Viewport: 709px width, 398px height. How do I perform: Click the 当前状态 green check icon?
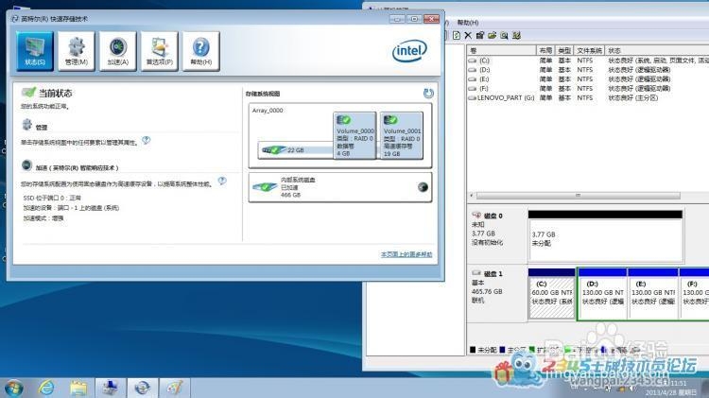28,93
